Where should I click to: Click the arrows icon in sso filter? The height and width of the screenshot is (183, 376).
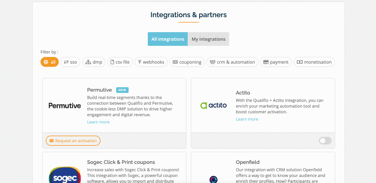66,62
